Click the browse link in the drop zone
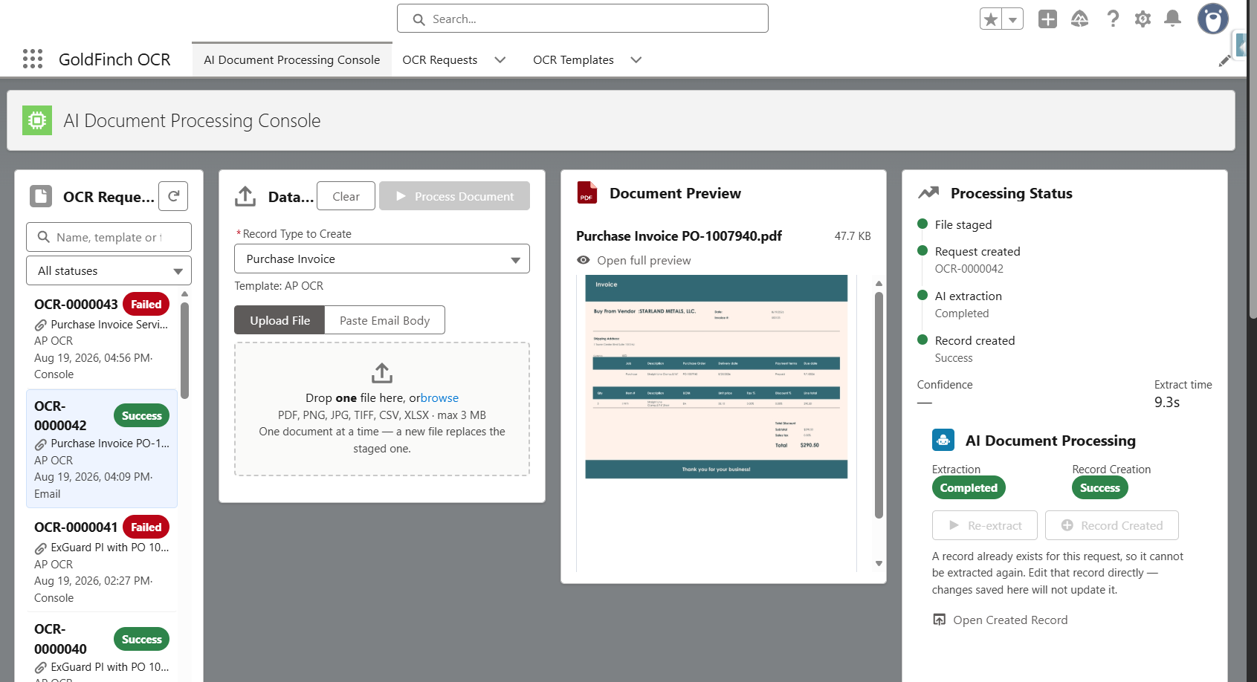1257x682 pixels. pos(439,397)
